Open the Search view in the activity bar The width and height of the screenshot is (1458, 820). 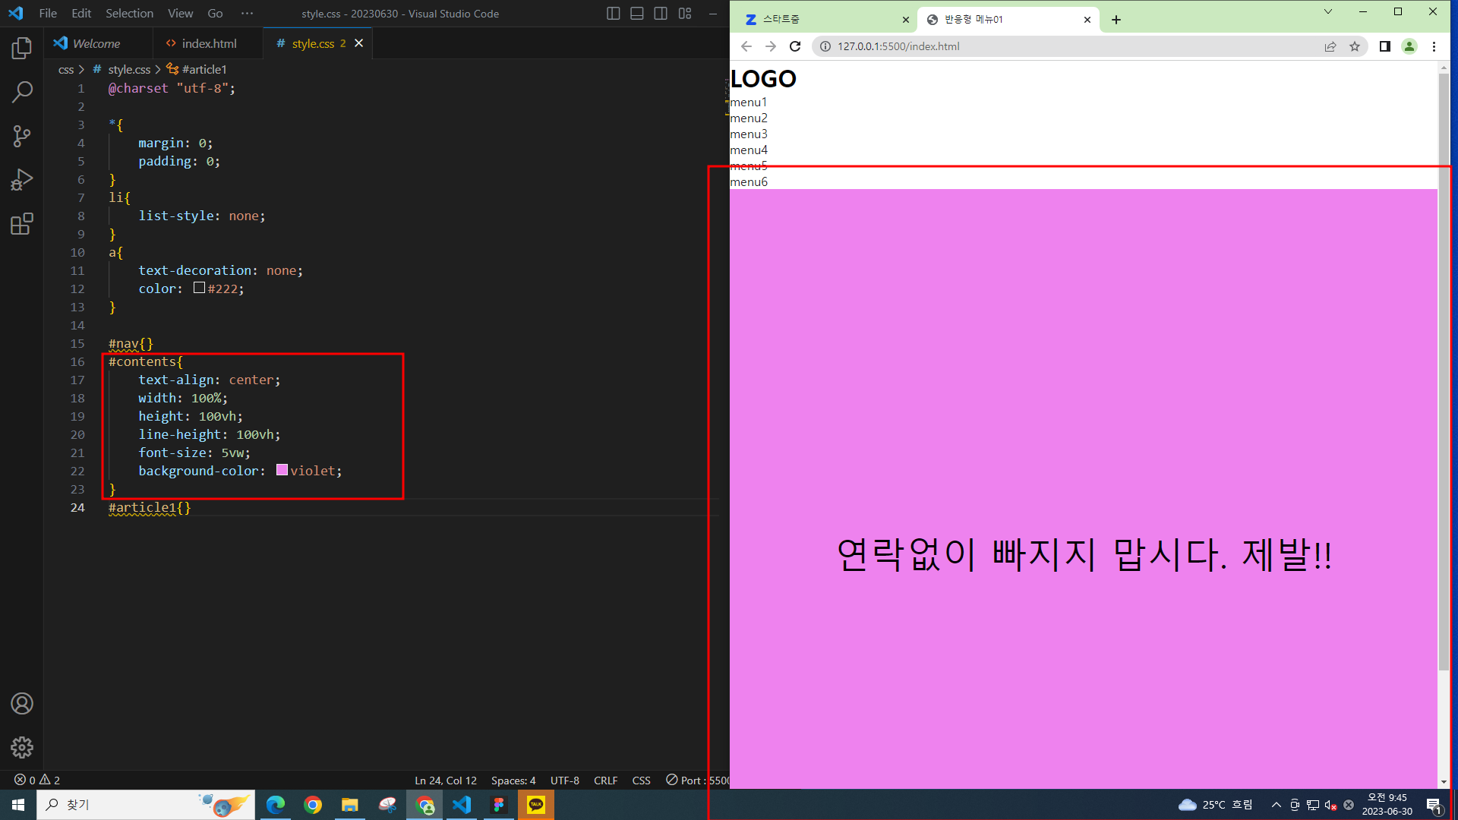22,92
